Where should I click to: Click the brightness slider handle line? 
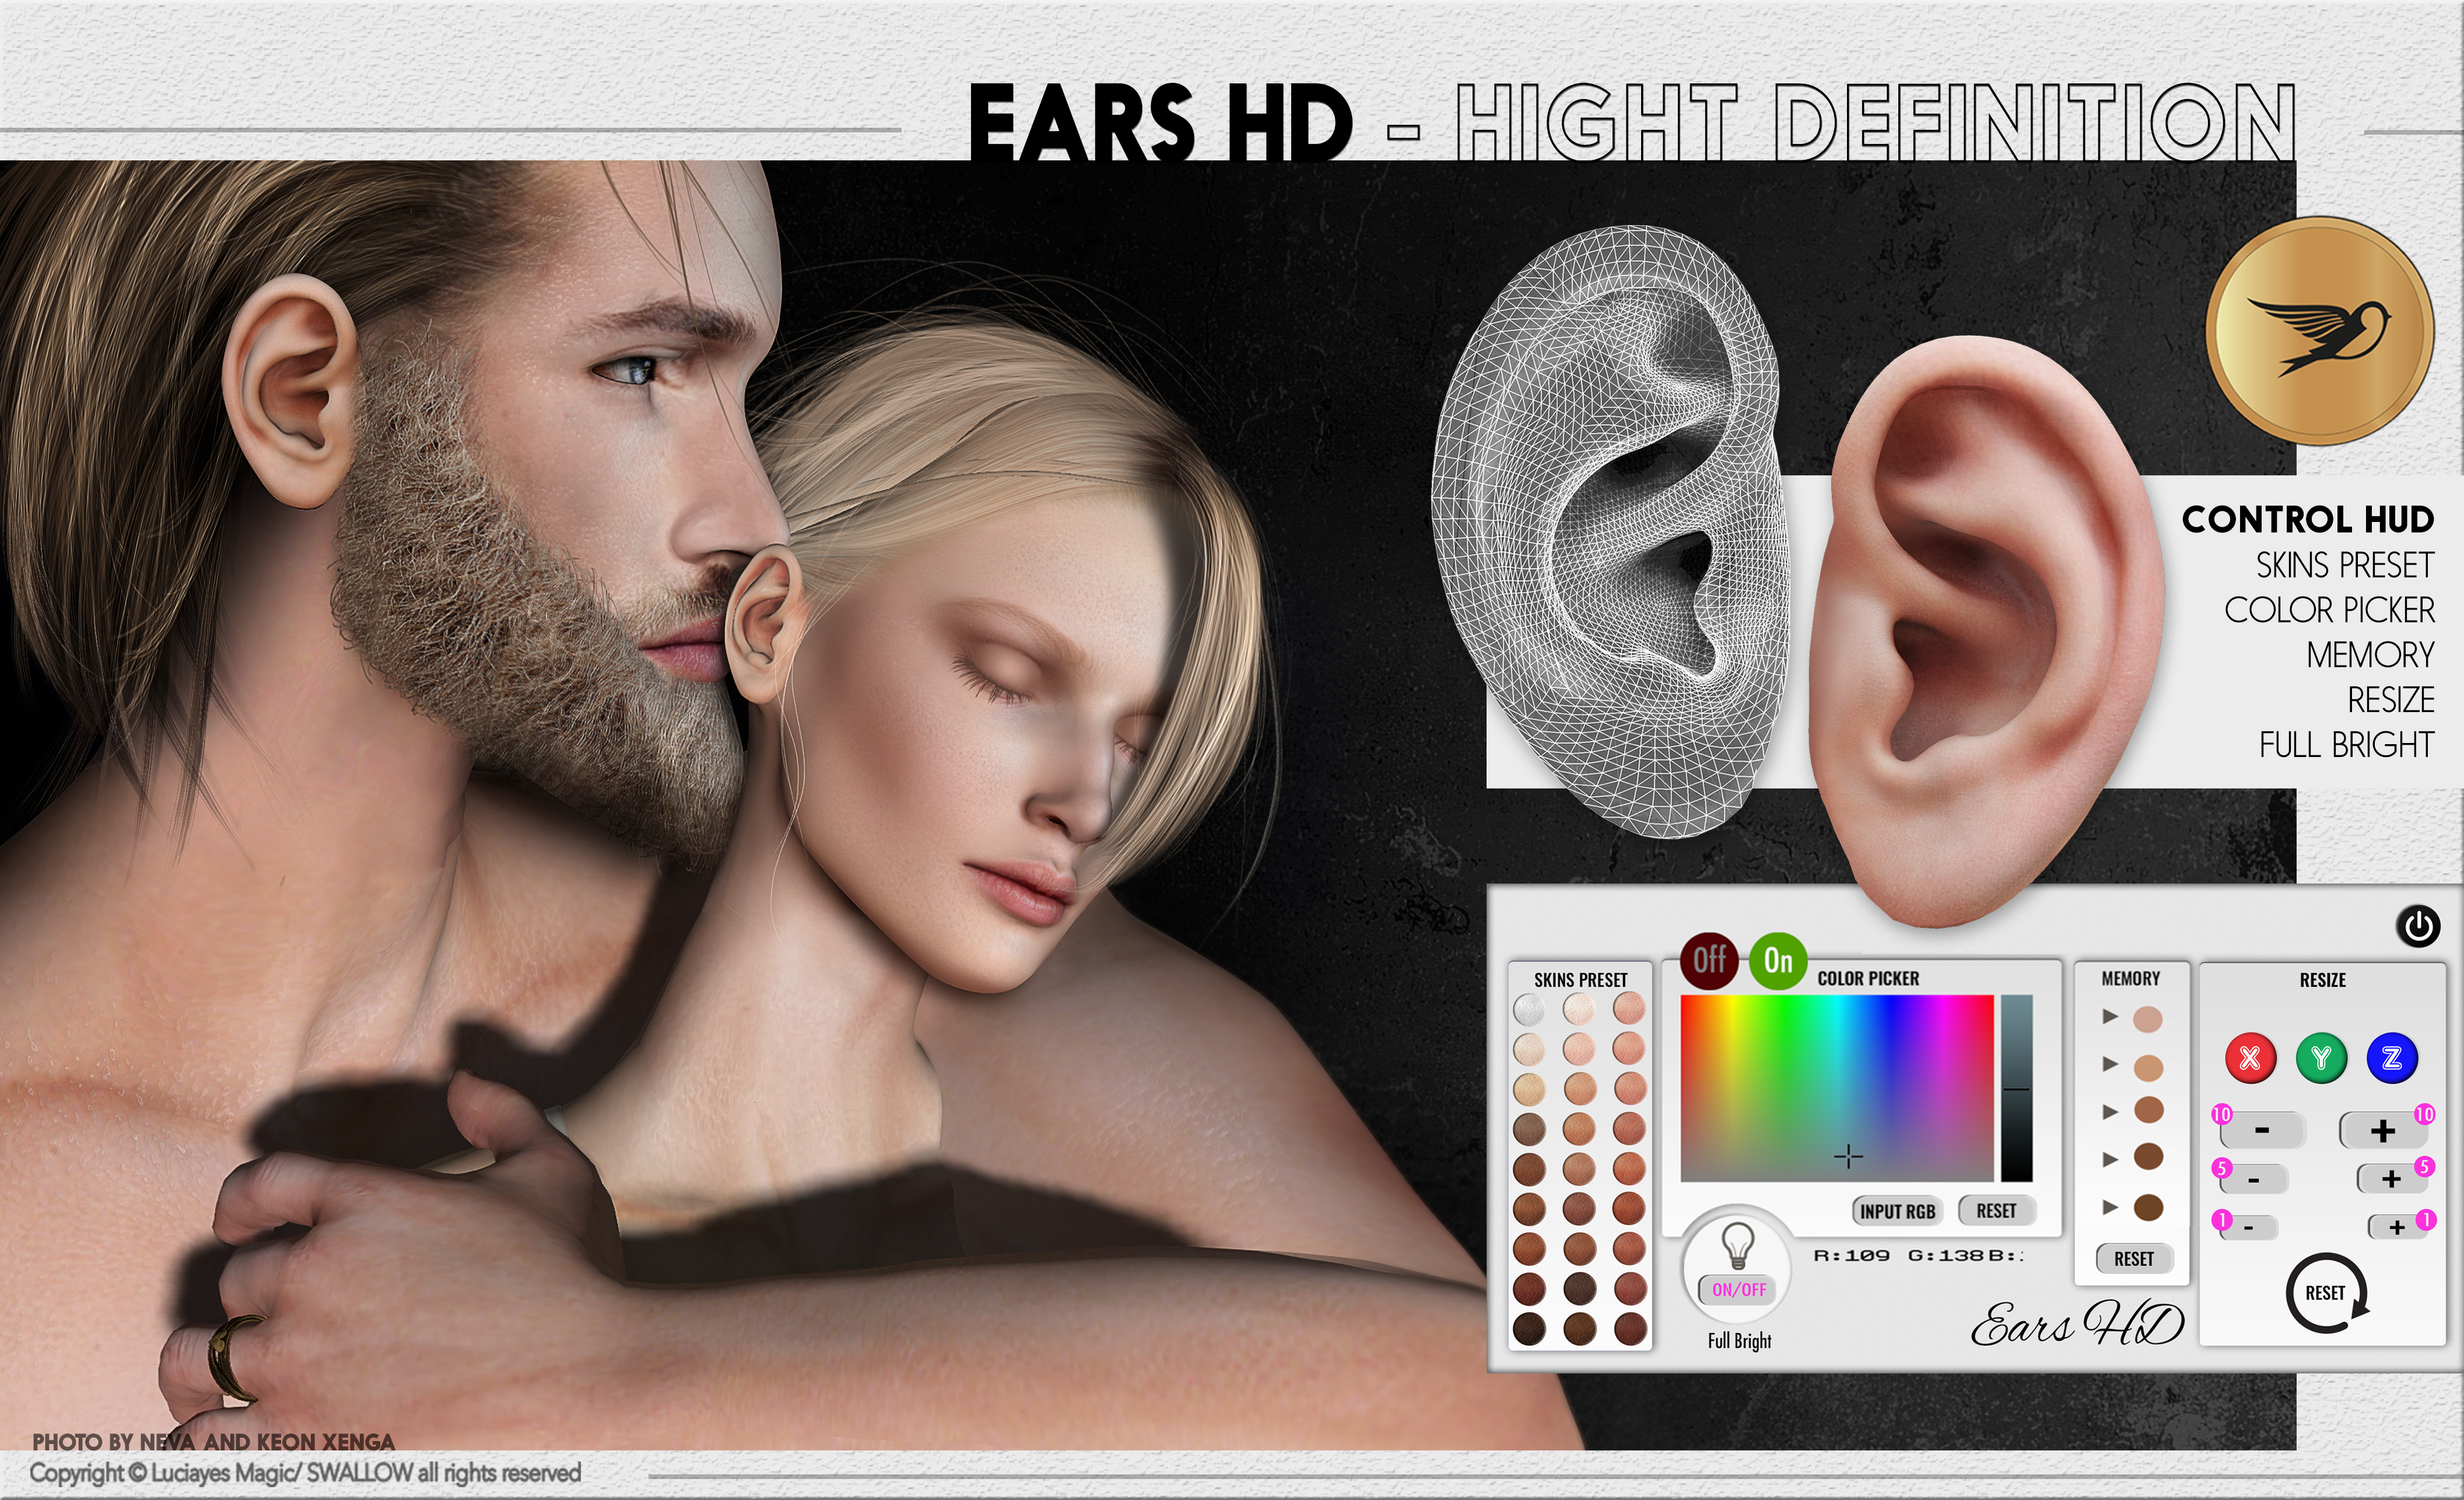[x=2017, y=1089]
